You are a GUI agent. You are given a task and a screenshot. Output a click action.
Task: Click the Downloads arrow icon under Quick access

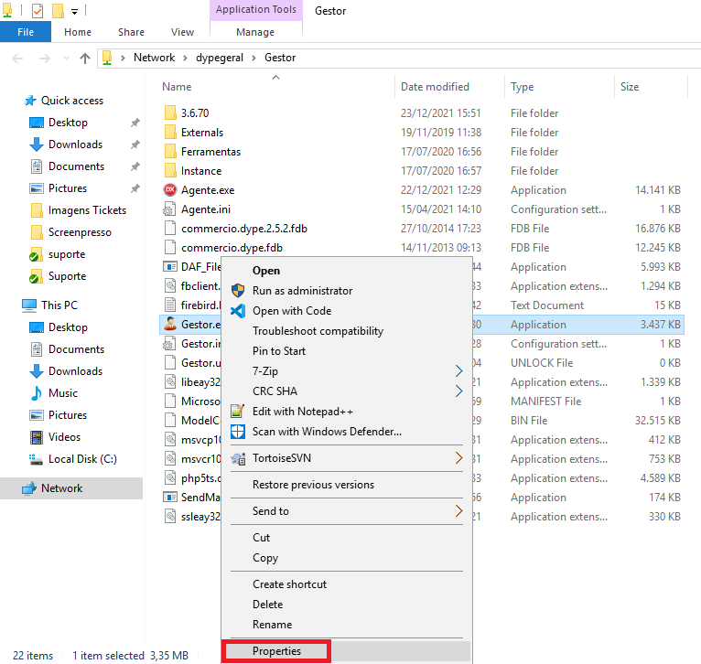(x=37, y=145)
